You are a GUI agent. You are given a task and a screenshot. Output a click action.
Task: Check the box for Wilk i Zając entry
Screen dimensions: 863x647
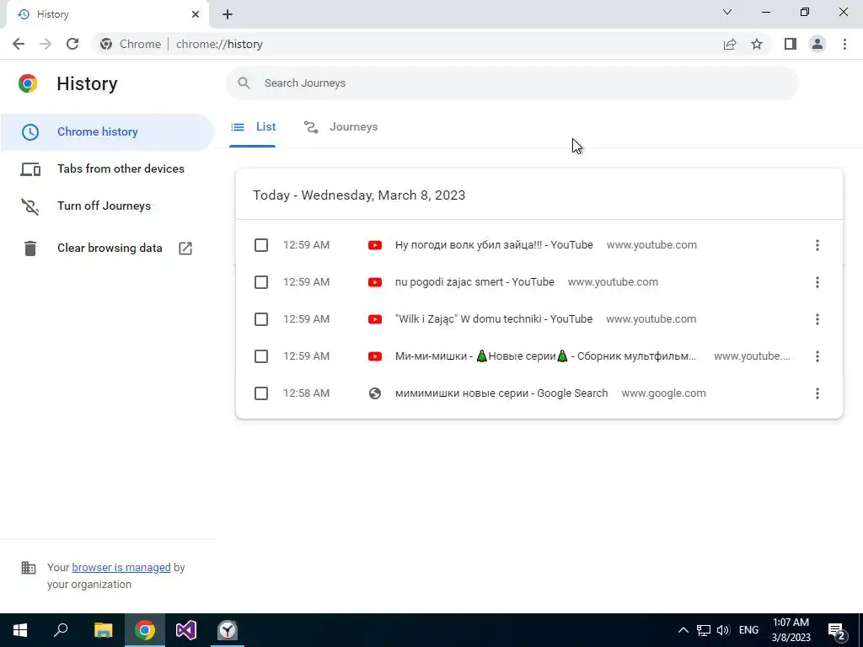click(x=261, y=319)
